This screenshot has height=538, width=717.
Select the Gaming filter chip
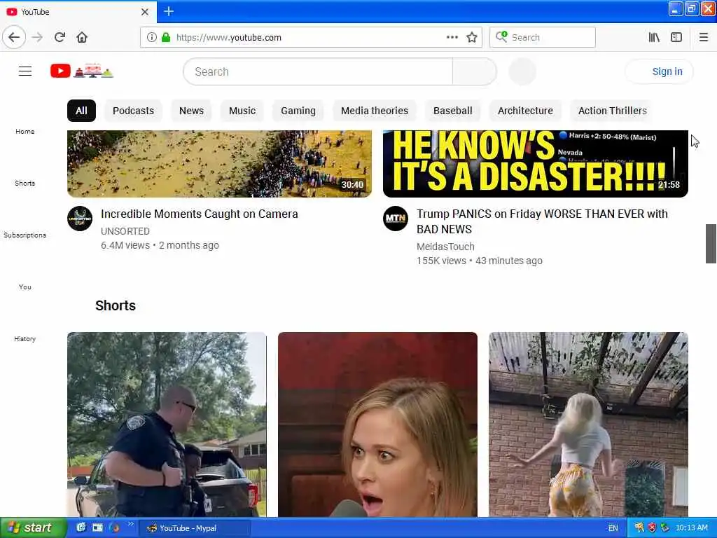coord(298,111)
